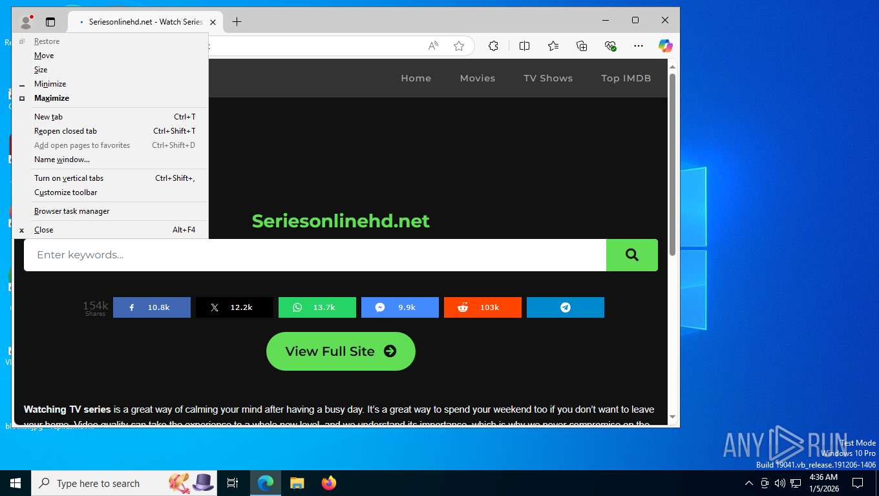Viewport: 879px width, 496px height.
Task: Open the Copilot icon
Action: click(665, 46)
